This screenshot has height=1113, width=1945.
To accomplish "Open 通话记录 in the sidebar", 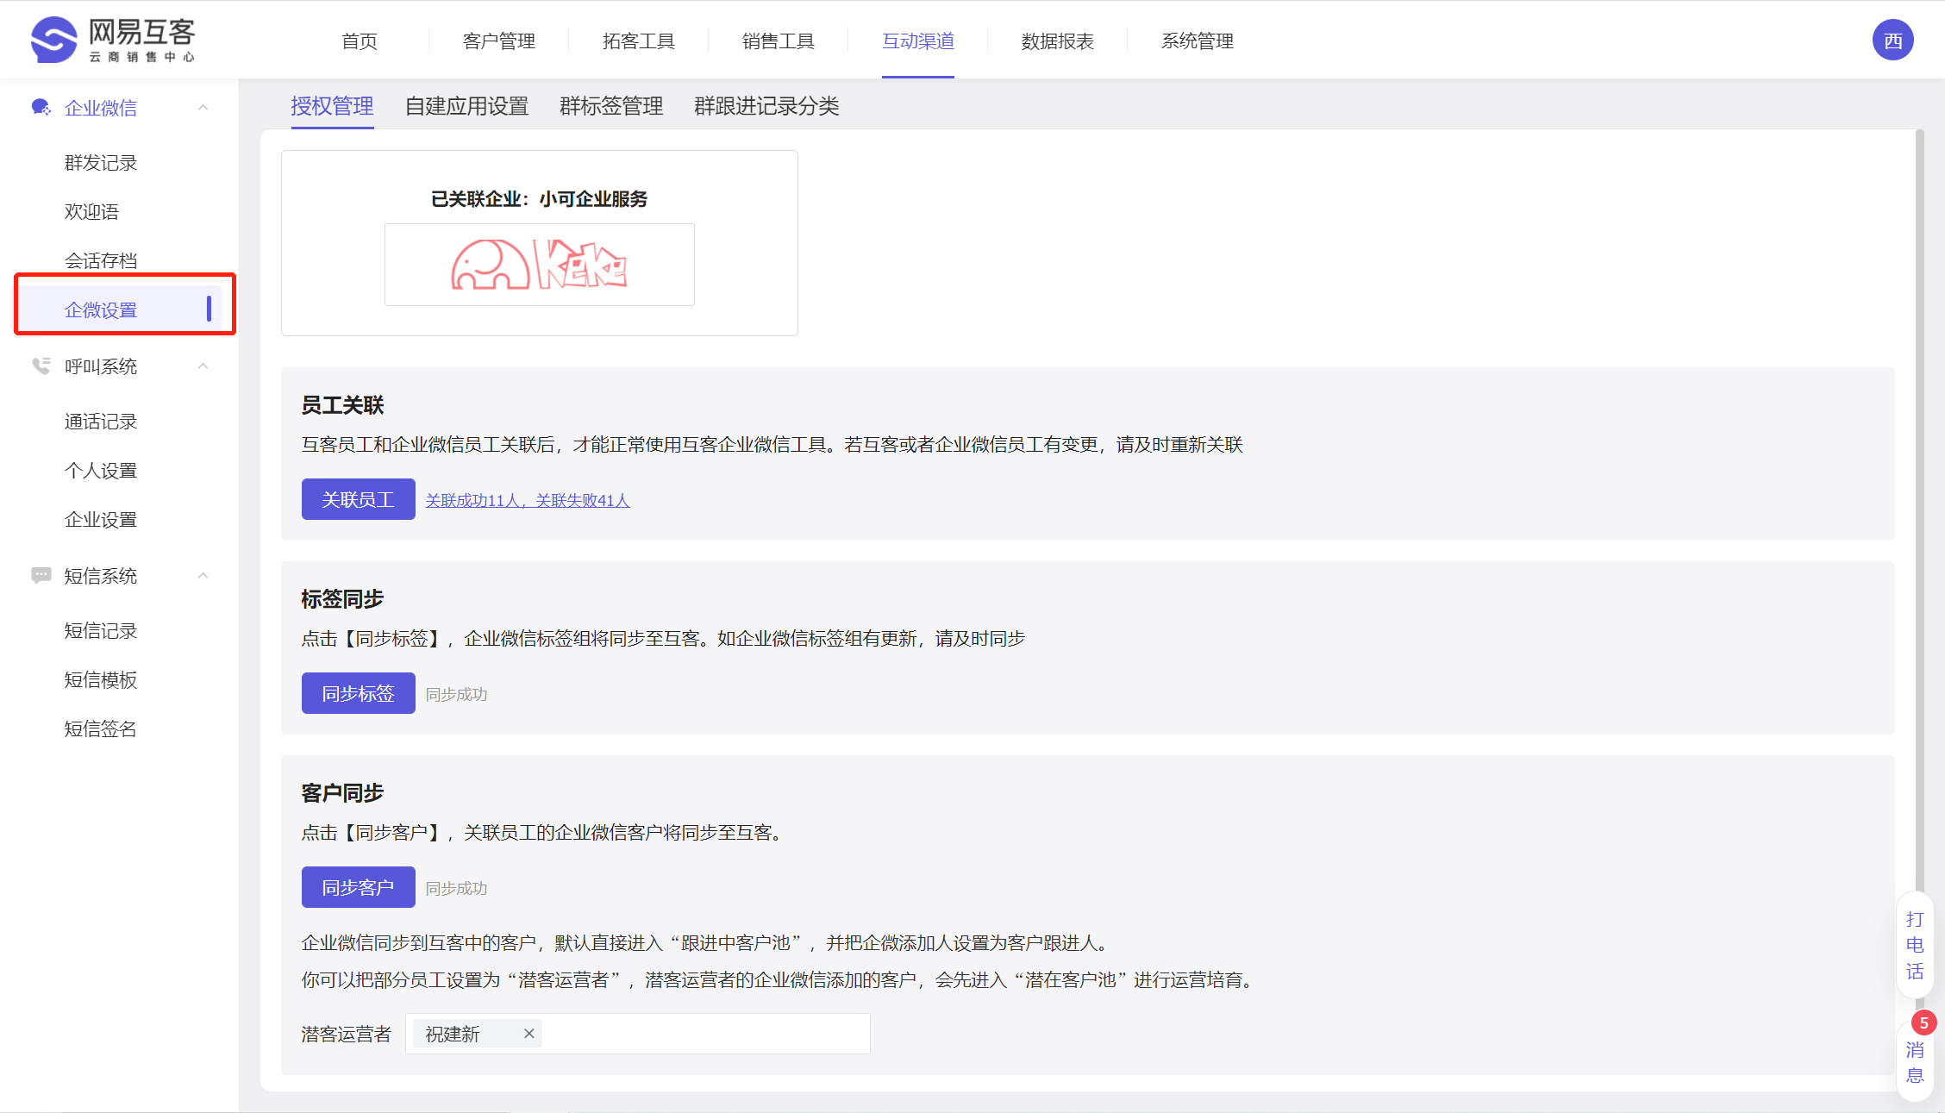I will (101, 421).
